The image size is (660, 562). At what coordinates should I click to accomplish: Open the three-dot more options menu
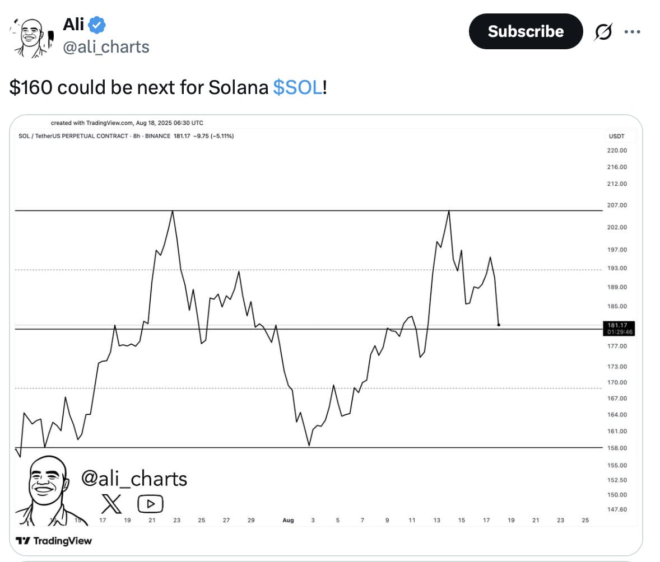(x=632, y=31)
